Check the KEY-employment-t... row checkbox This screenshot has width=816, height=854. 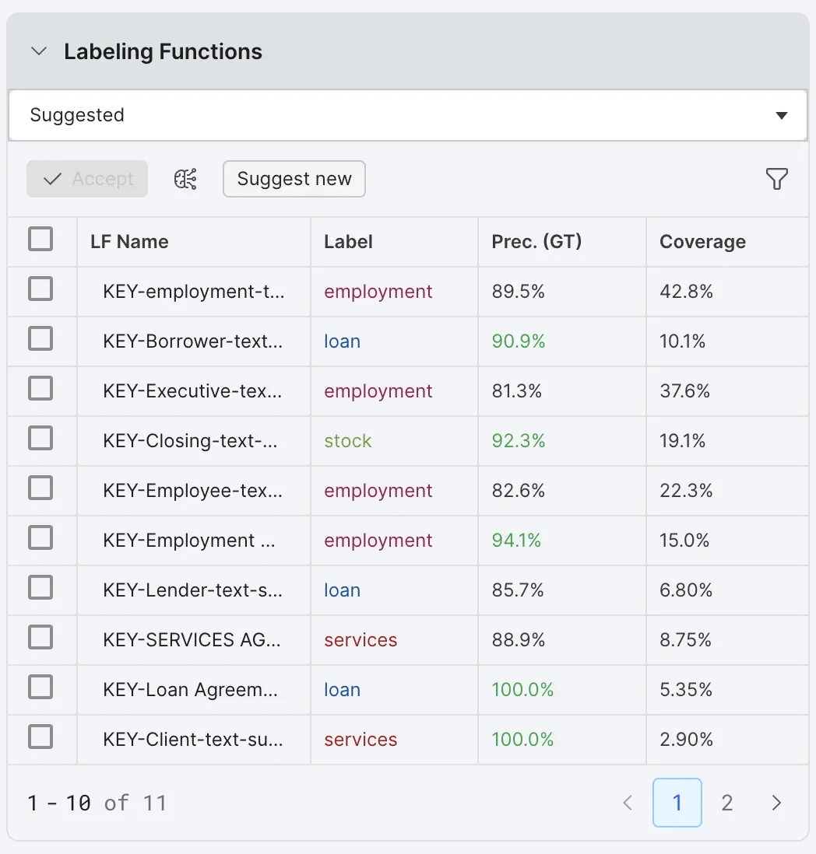(40, 289)
